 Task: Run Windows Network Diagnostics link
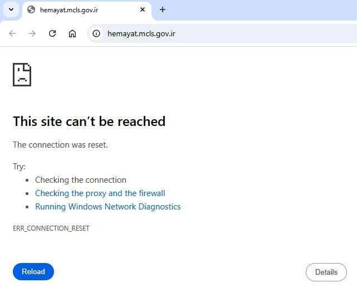[108, 207]
